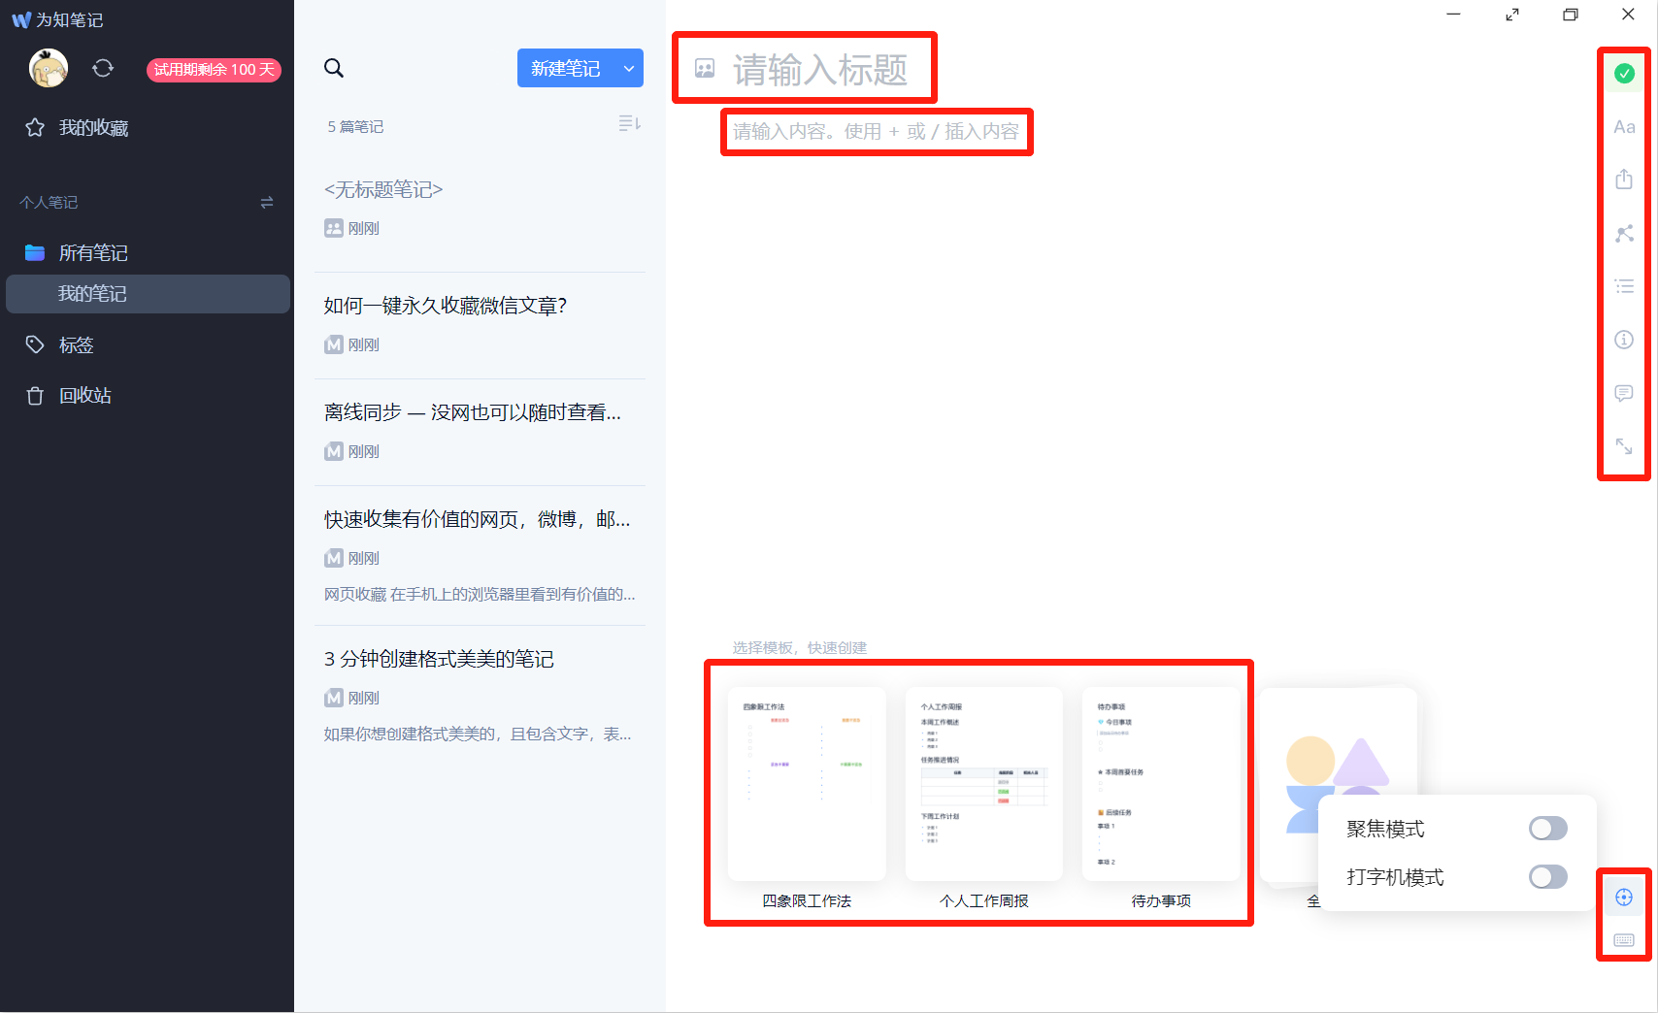Select 我的笔记 folder
1658x1013 pixels.
[148, 294]
